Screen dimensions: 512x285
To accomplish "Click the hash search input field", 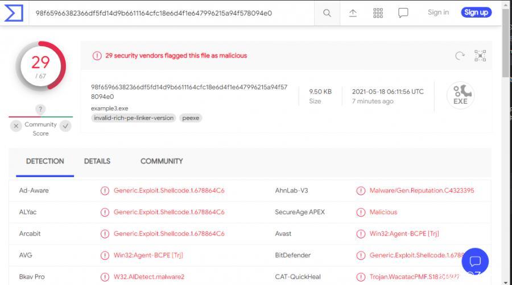I will point(171,13).
